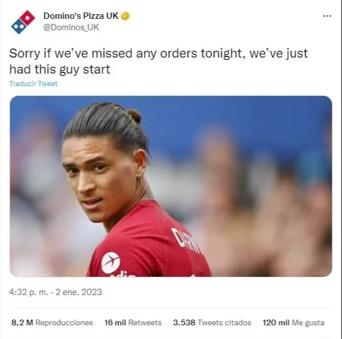Show the 16 mil Retweets list
342x339 pixels.
point(133,322)
